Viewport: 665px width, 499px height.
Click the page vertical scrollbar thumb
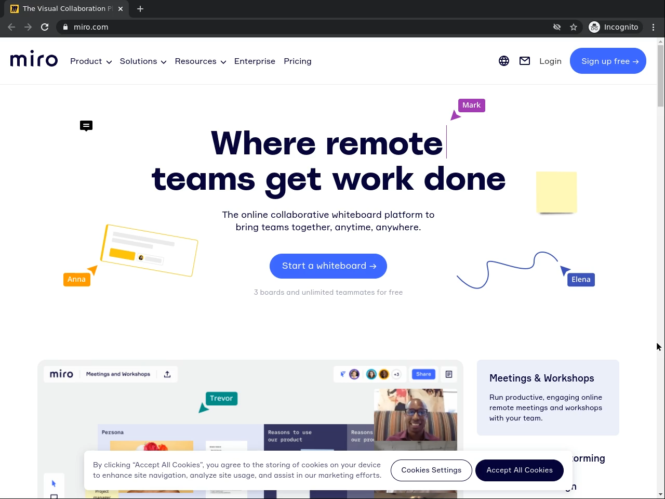tap(660, 75)
